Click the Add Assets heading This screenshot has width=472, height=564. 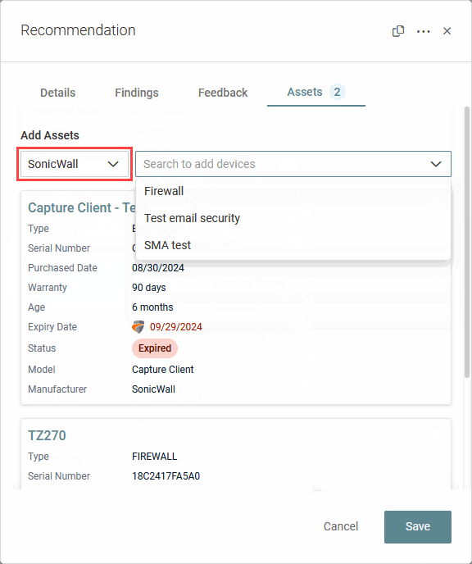(50, 135)
